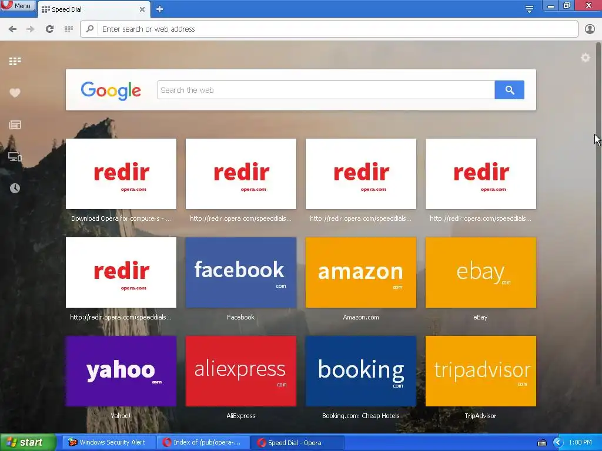Open the Amazon speed dial tile

point(360,272)
